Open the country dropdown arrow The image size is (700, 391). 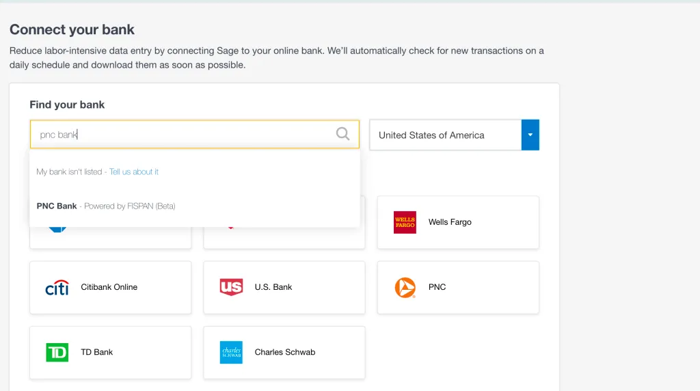coord(530,135)
